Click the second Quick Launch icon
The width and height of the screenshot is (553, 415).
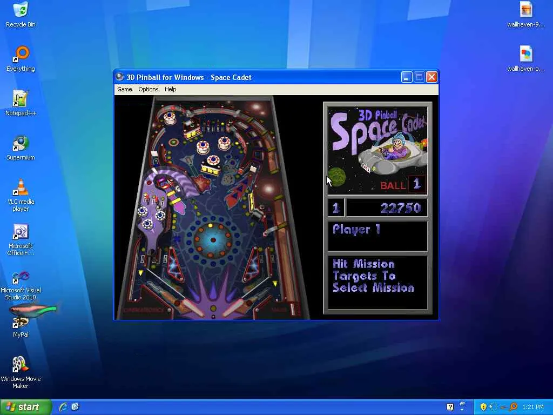coord(75,407)
